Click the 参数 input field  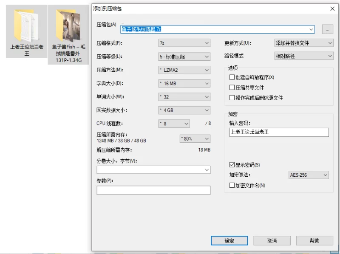pos(153,190)
